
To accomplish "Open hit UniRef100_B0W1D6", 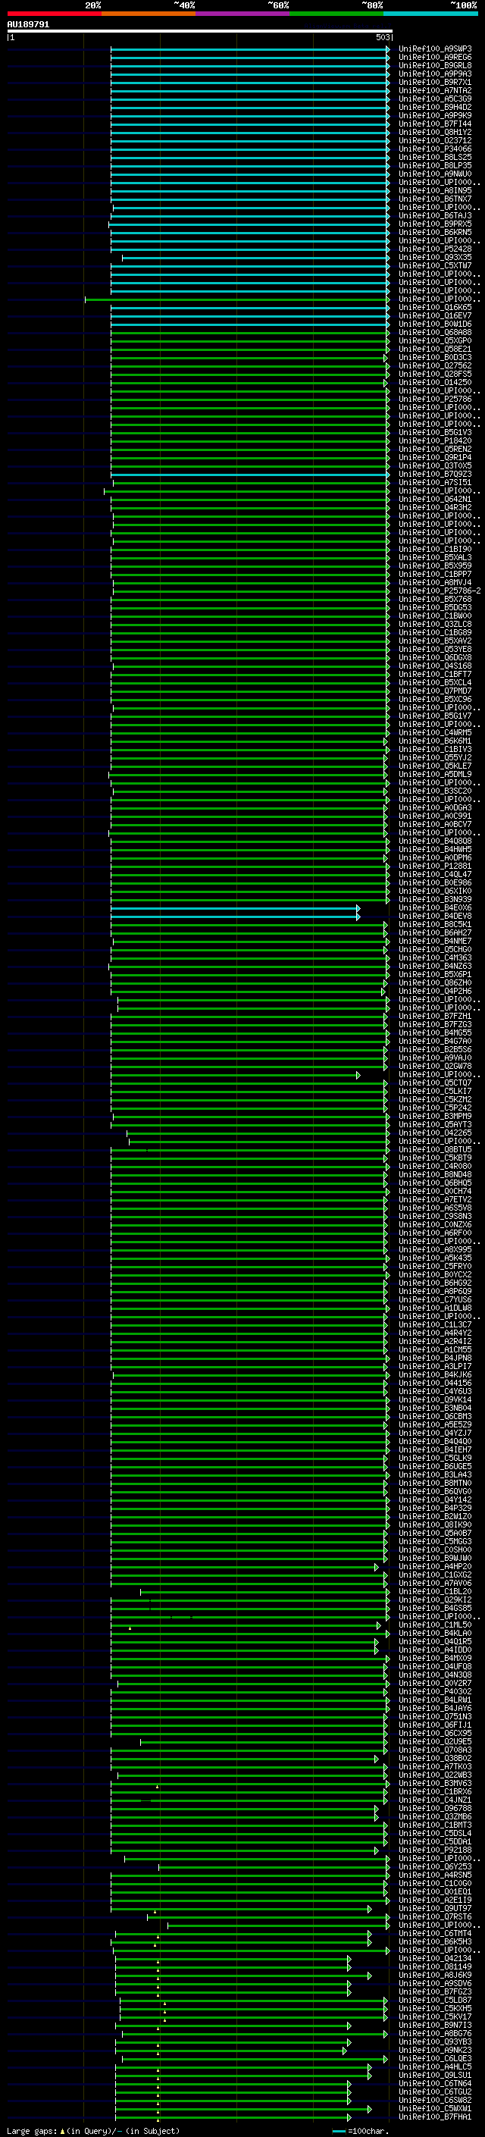I will [434, 324].
